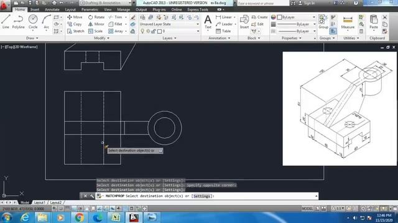Open the Home ribbon tab
This screenshot has height=223, width=398.
[20, 9]
